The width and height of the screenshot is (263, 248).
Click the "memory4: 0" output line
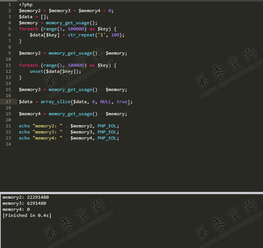pyautogui.click(x=16, y=209)
